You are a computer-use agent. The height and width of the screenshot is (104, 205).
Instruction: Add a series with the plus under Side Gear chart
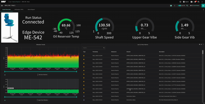[x=5, y=75]
